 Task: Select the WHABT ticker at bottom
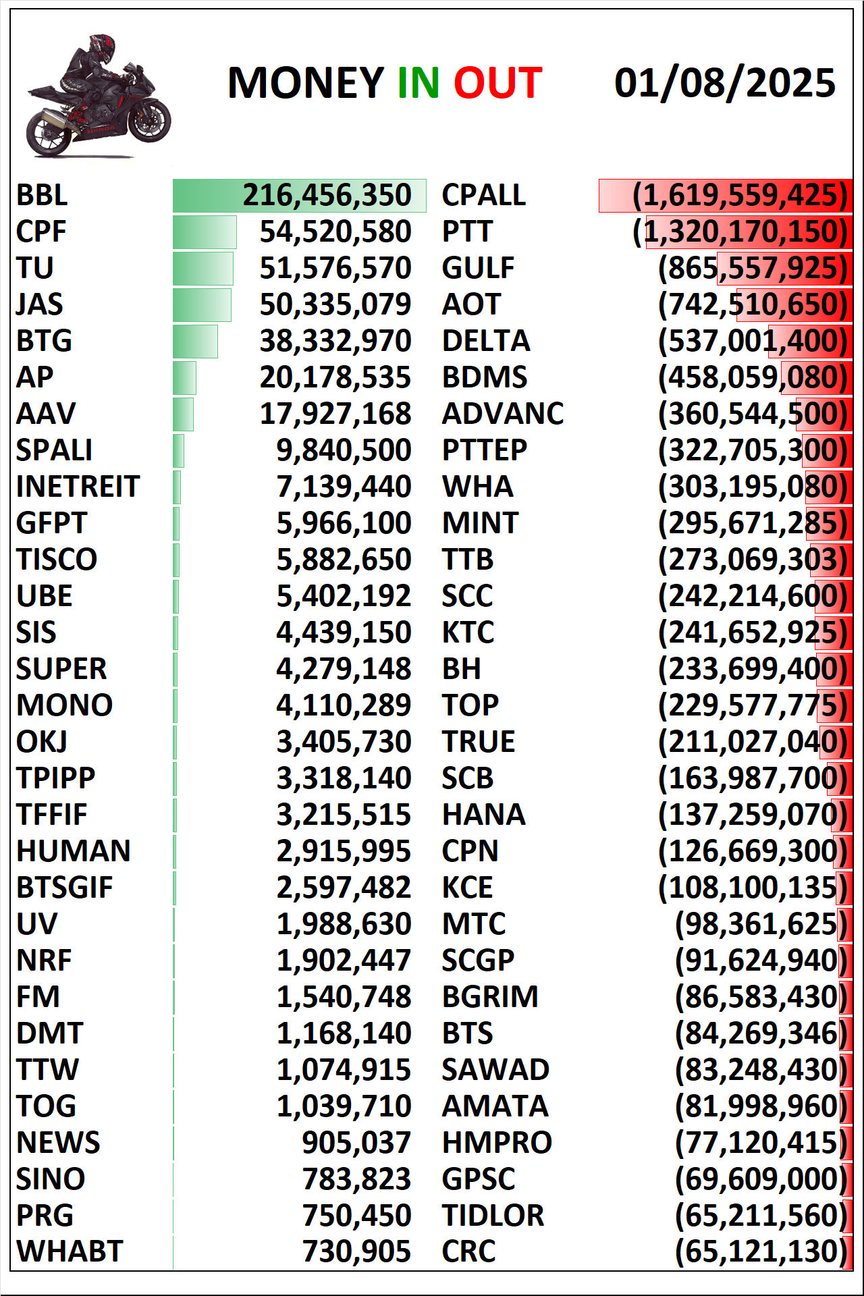[70, 1252]
